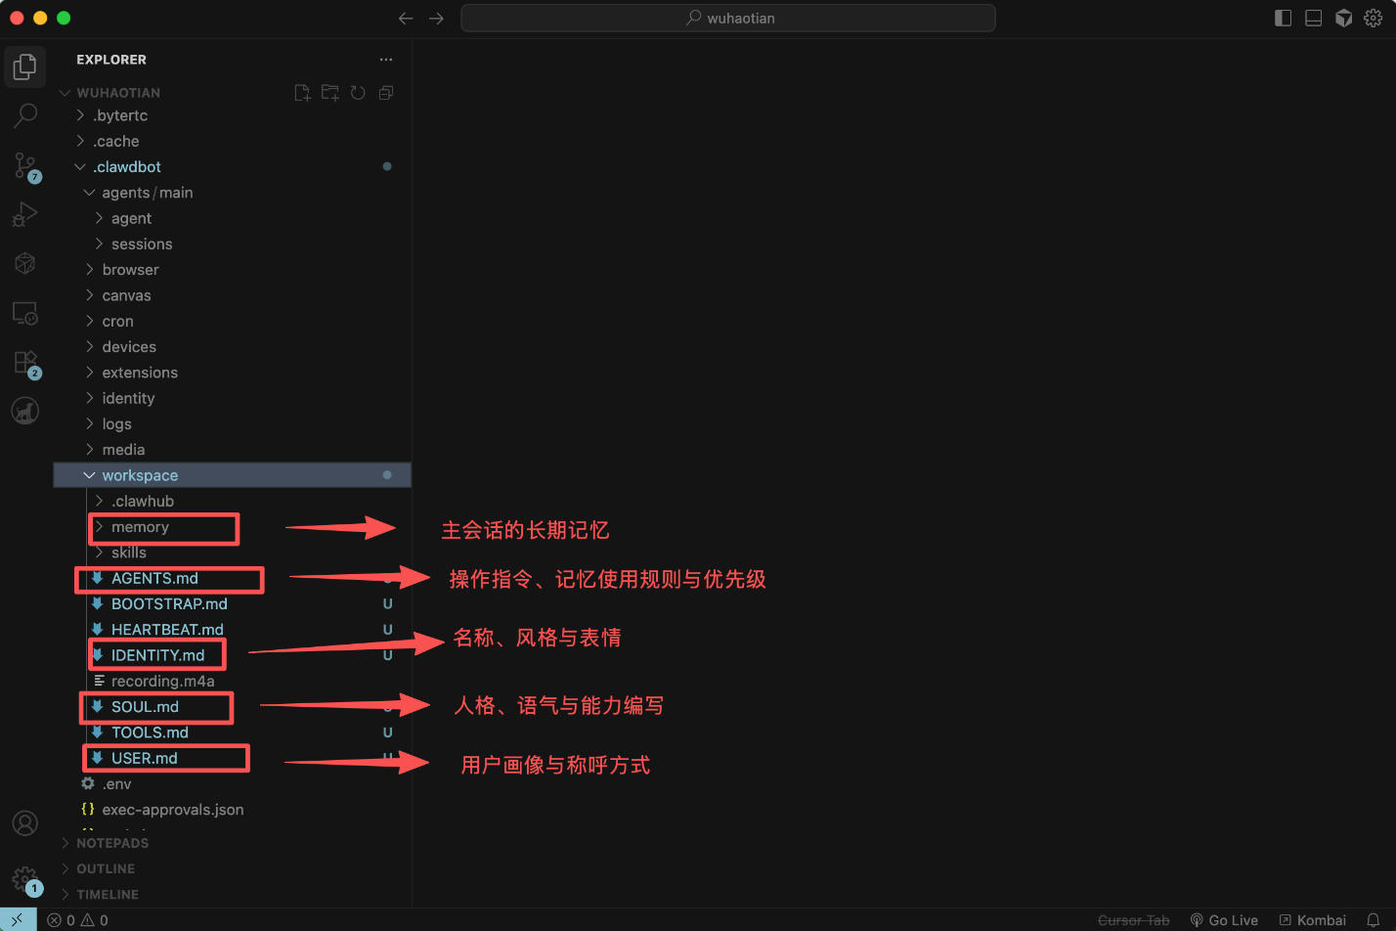Refresh the explorer file tree
1396x931 pixels.
(x=358, y=93)
